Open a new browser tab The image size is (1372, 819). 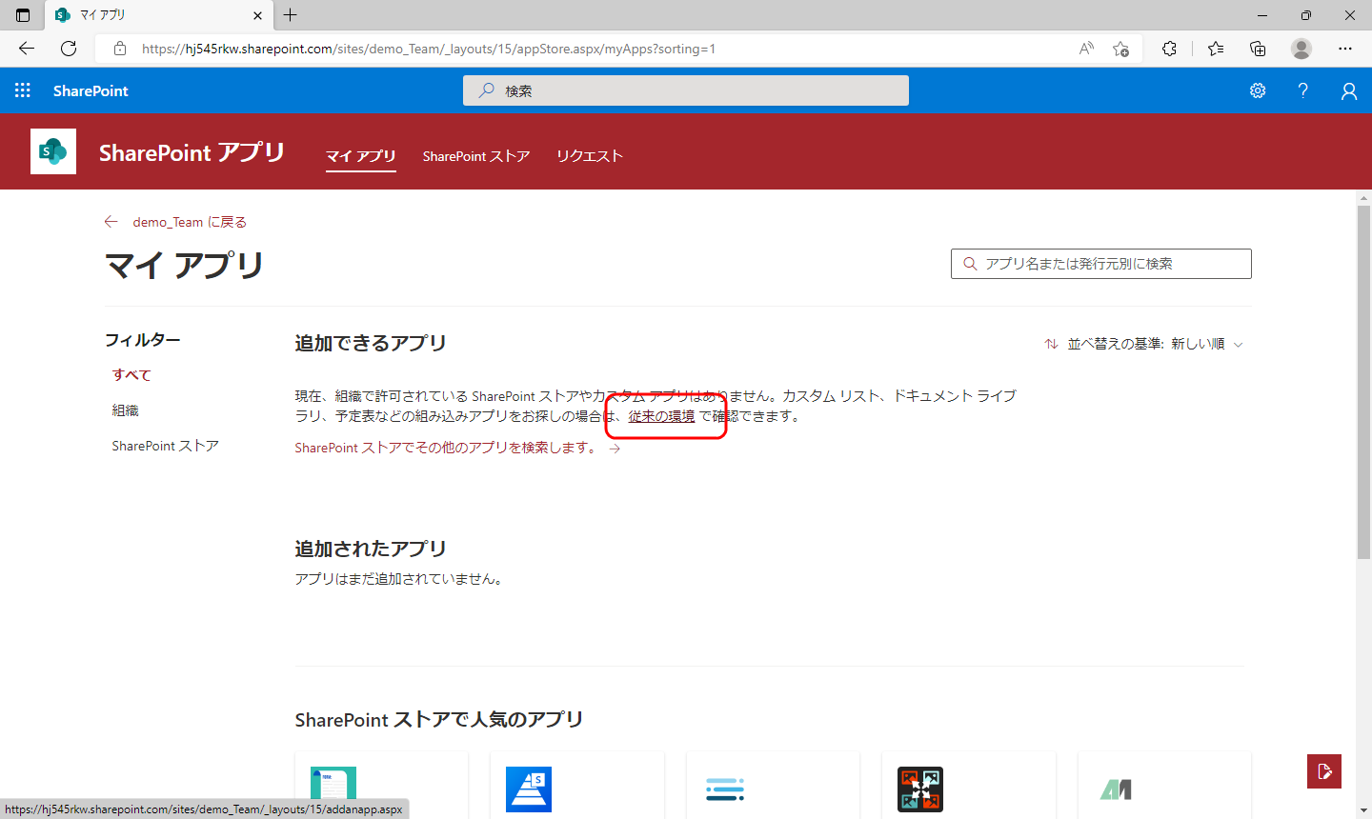291,15
